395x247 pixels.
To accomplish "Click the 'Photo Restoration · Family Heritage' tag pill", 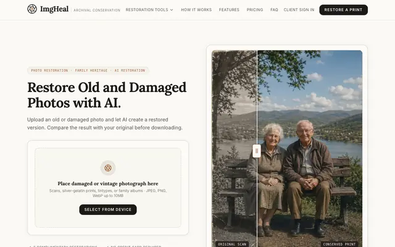I will tap(88, 70).
